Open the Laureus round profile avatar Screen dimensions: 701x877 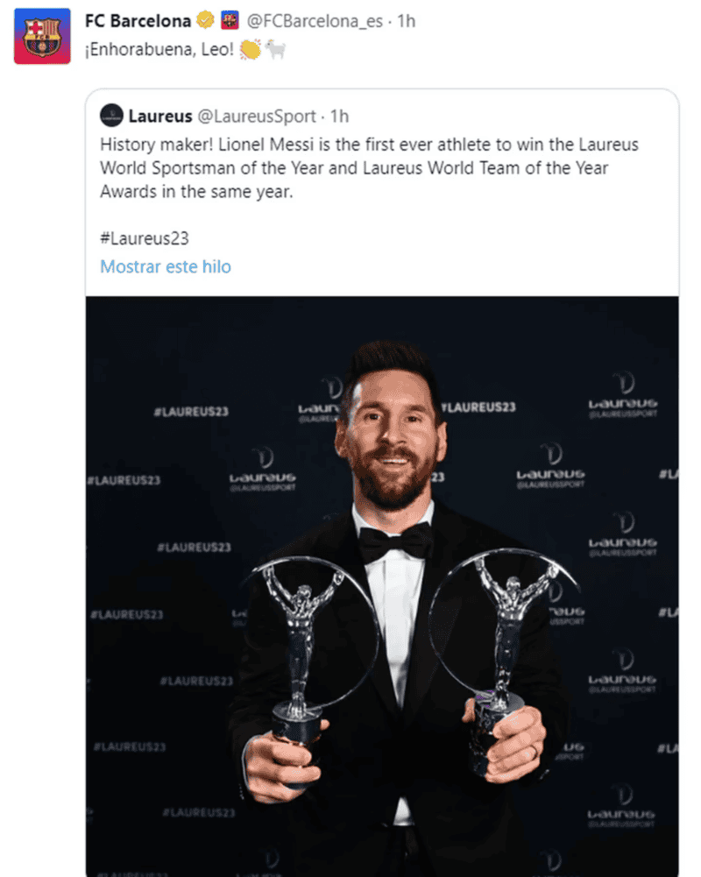point(111,115)
